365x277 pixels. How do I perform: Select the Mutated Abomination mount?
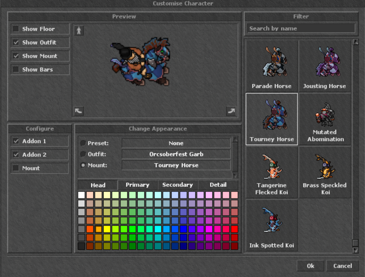[x=325, y=118]
